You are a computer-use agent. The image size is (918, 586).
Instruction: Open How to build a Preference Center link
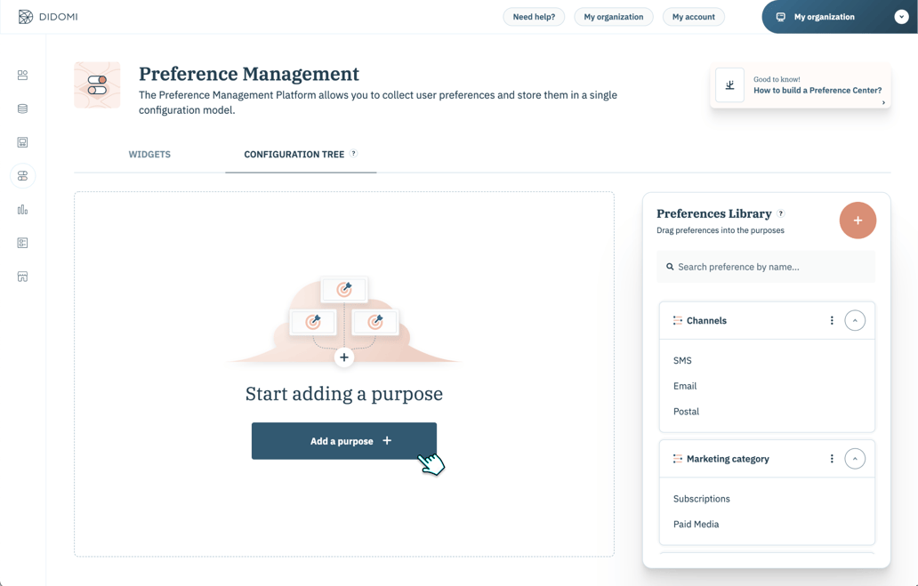pos(817,89)
